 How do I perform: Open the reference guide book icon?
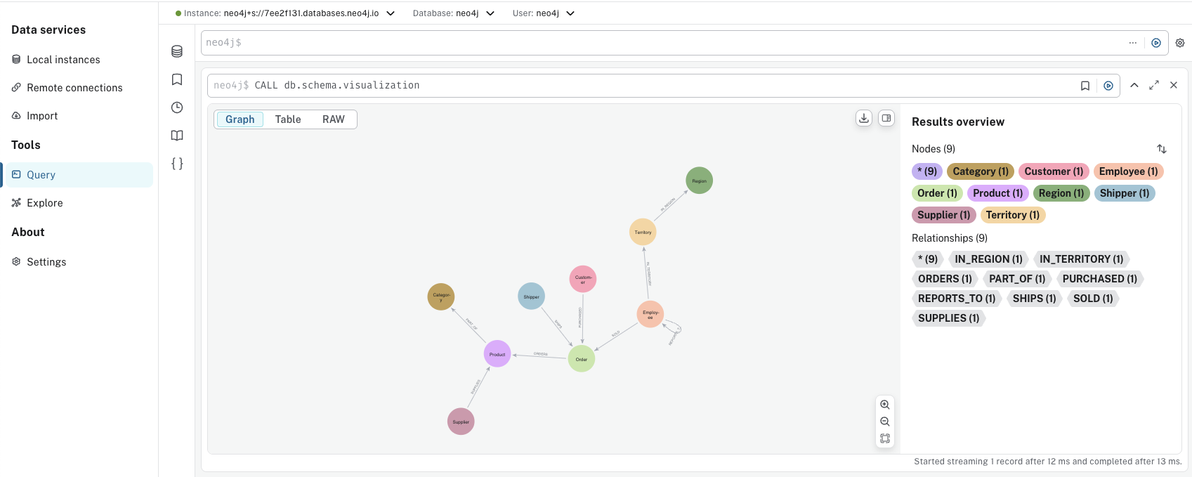[x=177, y=136]
